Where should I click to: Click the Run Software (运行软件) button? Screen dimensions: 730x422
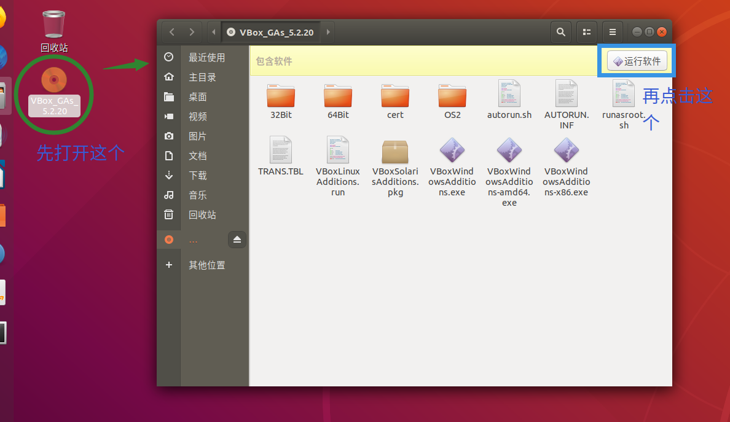(637, 61)
